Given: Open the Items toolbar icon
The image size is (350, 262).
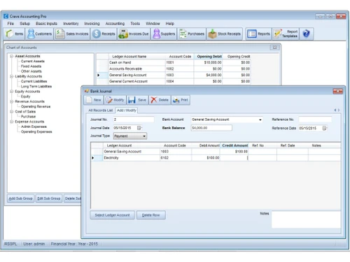Looking at the screenshot, I should coord(14,34).
